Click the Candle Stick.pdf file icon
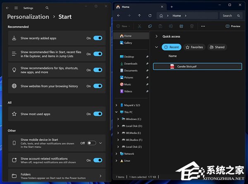Image resolution: width=248 pixels, height=184 pixels. tap(172, 67)
